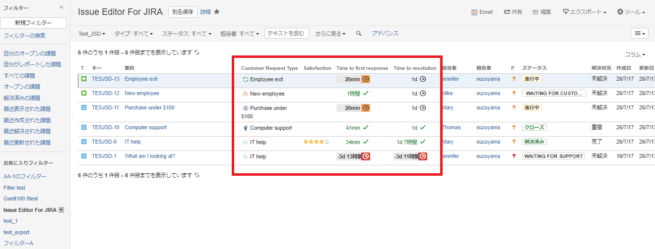Click New employee request type icon
This screenshot has width=655, height=249.
tap(245, 94)
